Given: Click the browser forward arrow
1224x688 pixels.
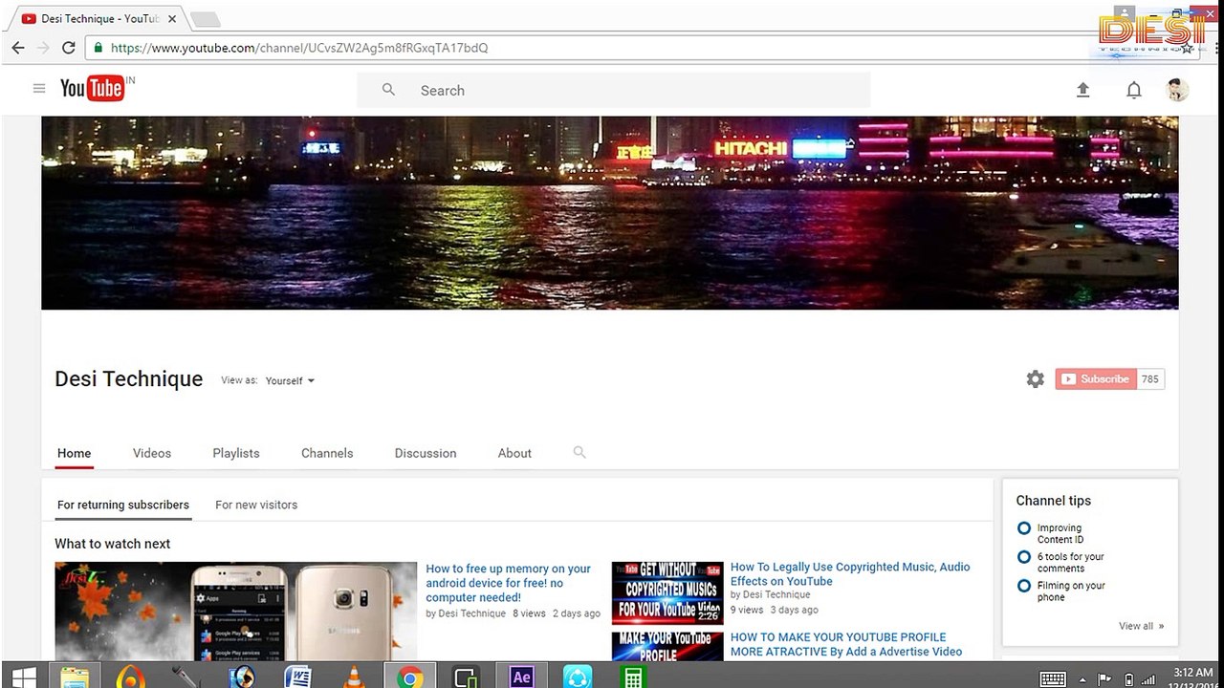Looking at the screenshot, I should (x=43, y=48).
